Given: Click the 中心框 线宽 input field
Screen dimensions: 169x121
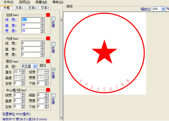Looking at the screenshot, I should (17, 95).
